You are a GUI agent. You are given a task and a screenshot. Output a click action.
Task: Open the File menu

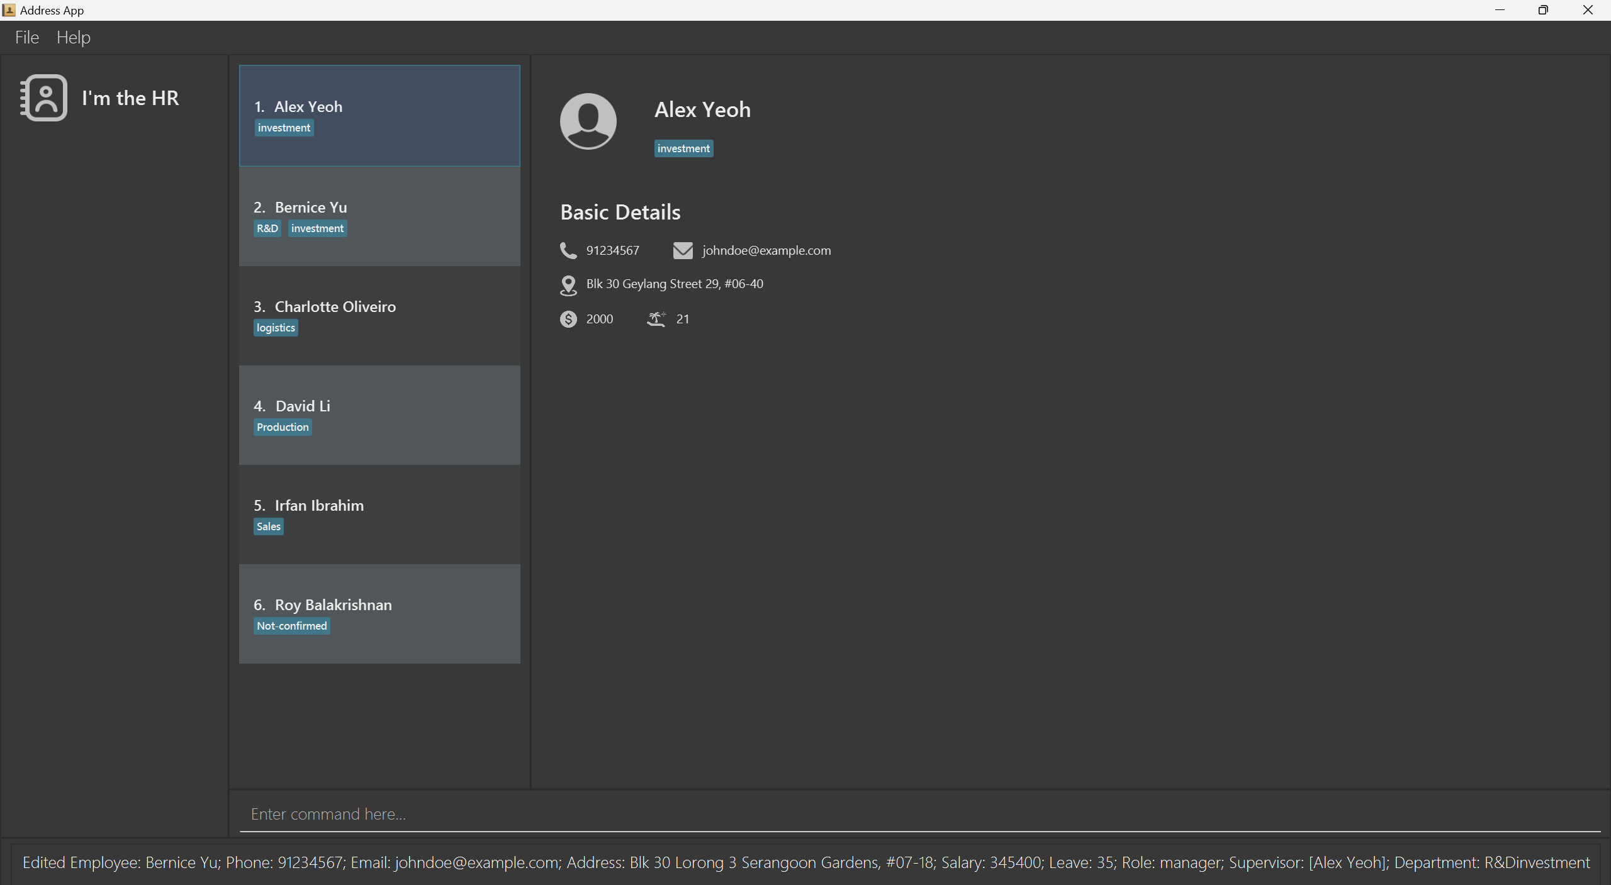pos(27,38)
